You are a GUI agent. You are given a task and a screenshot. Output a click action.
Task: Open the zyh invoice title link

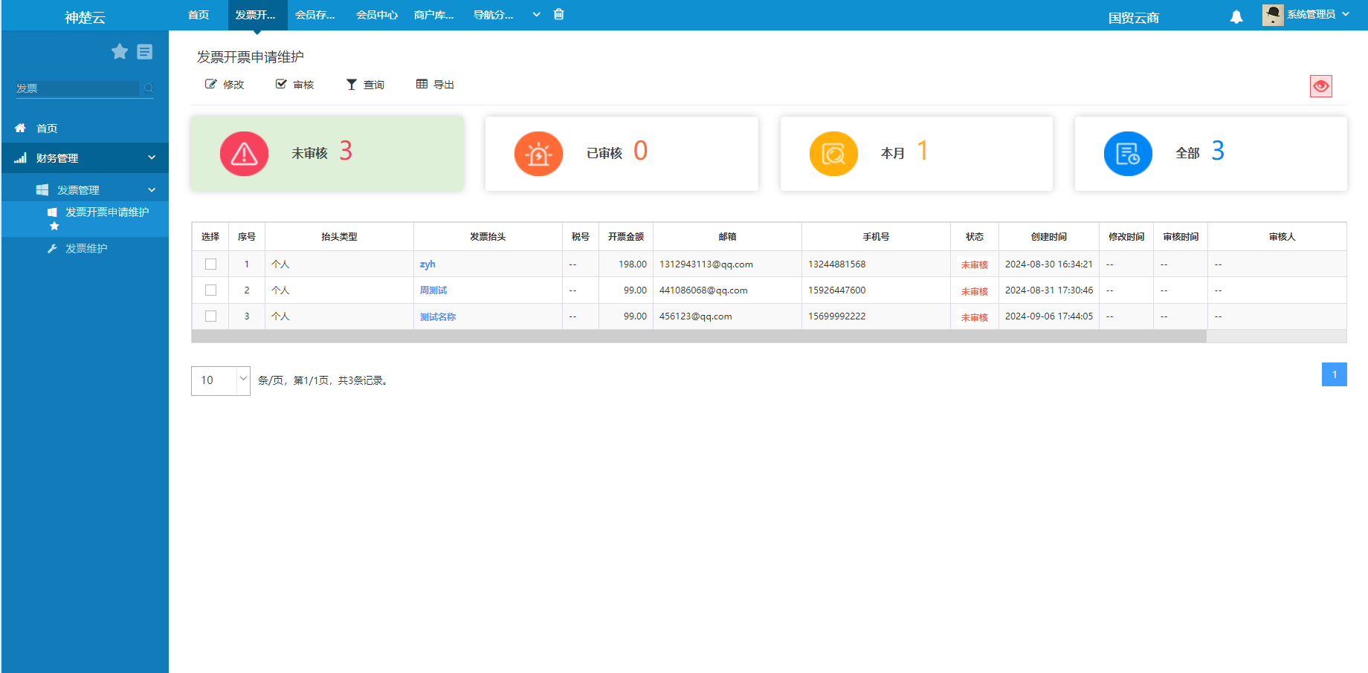pyautogui.click(x=427, y=264)
